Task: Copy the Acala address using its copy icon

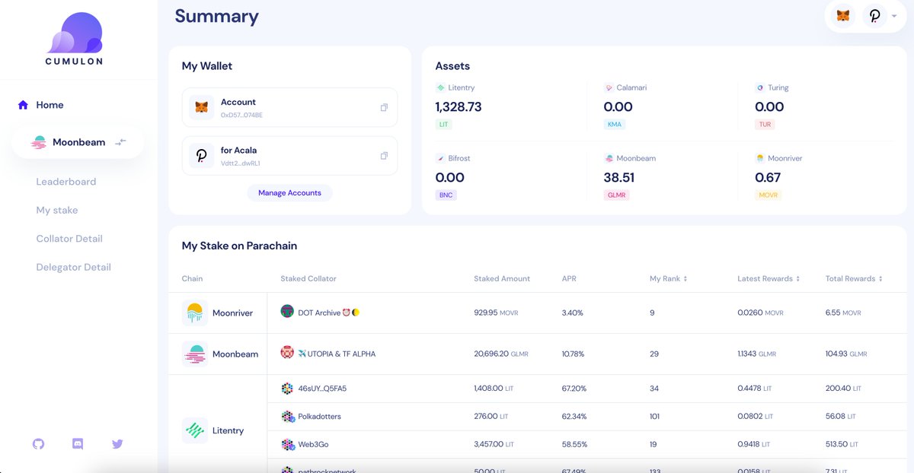Action: [384, 155]
